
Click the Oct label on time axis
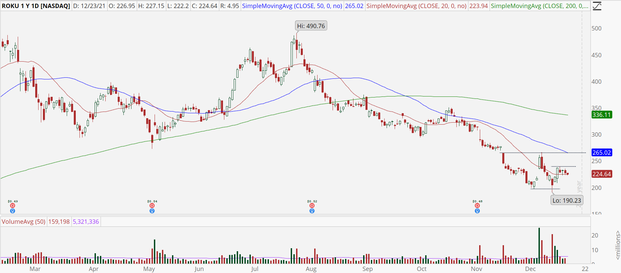[x=421, y=269]
